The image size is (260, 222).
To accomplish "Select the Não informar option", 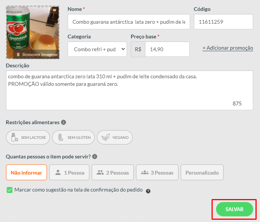I will pos(27,172).
